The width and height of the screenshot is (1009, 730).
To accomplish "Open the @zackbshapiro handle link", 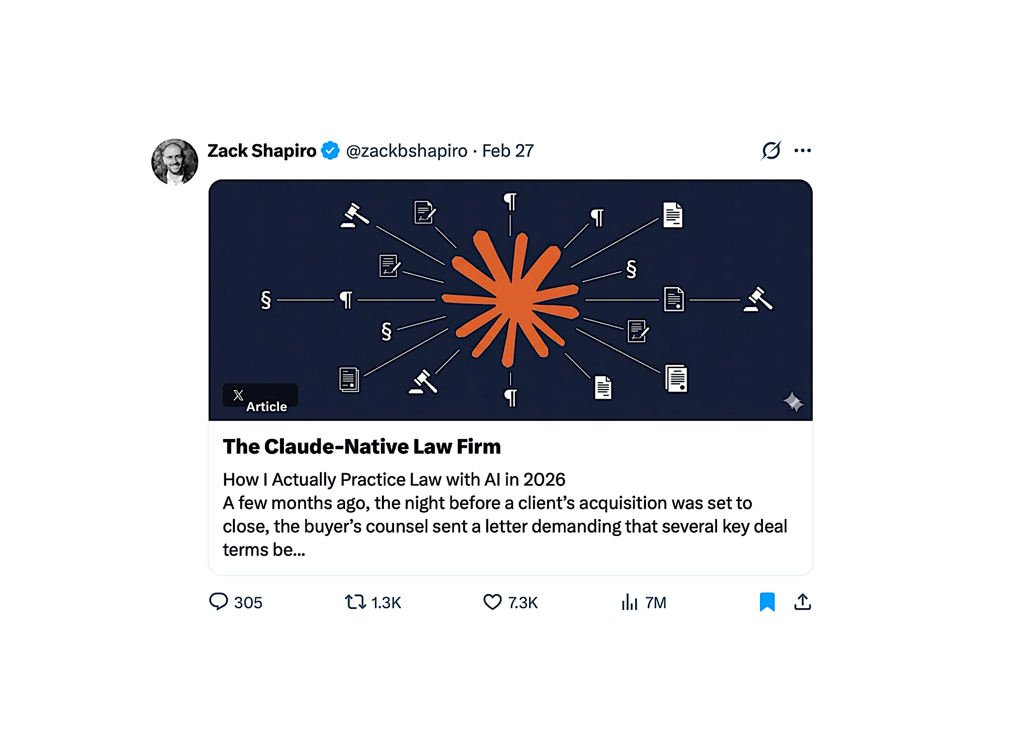I will click(x=406, y=151).
